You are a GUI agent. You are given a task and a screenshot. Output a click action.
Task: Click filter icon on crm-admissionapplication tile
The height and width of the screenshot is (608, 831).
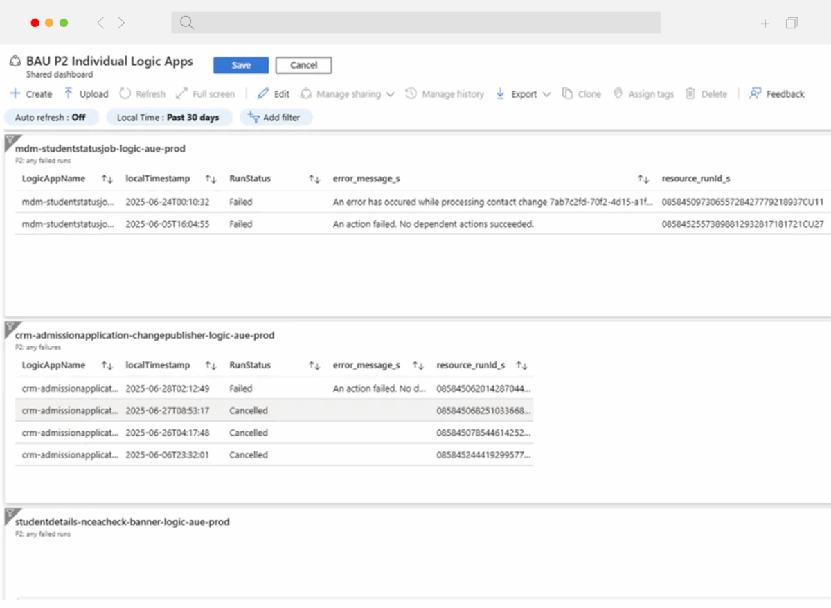tap(9, 327)
